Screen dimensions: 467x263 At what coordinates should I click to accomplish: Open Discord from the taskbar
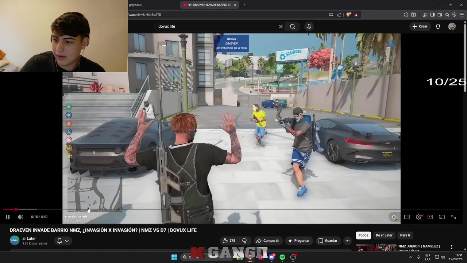[x=271, y=257]
